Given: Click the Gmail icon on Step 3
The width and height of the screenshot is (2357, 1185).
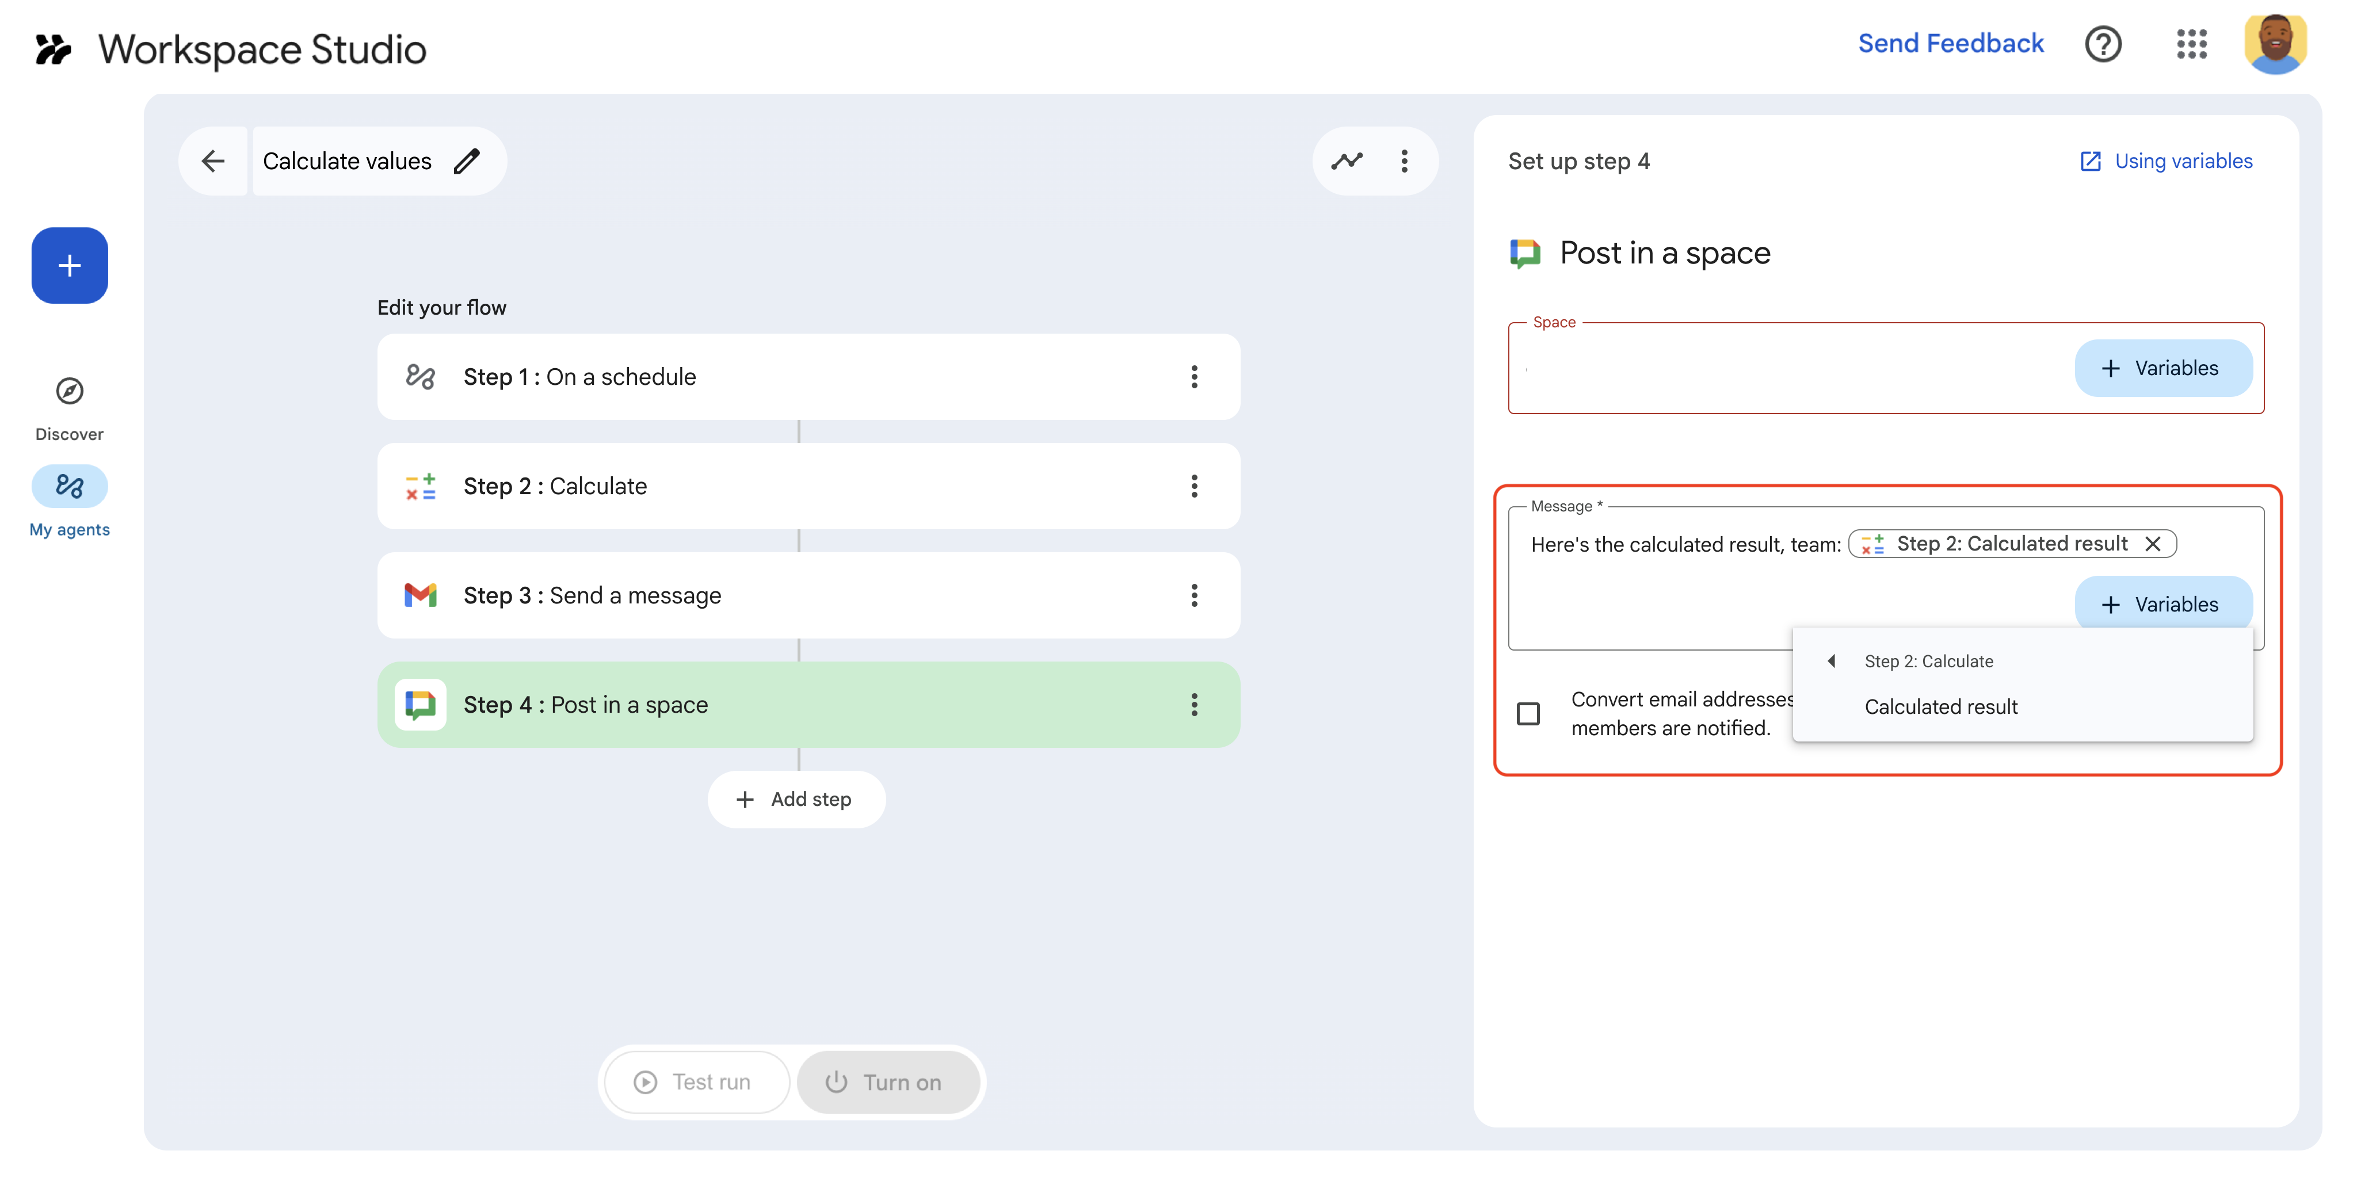Looking at the screenshot, I should pos(420,595).
